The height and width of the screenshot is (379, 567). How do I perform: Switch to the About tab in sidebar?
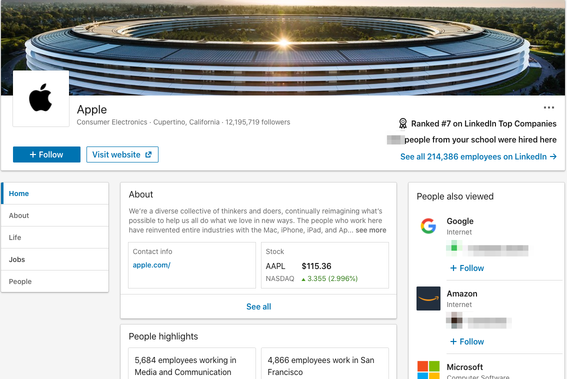click(x=55, y=215)
